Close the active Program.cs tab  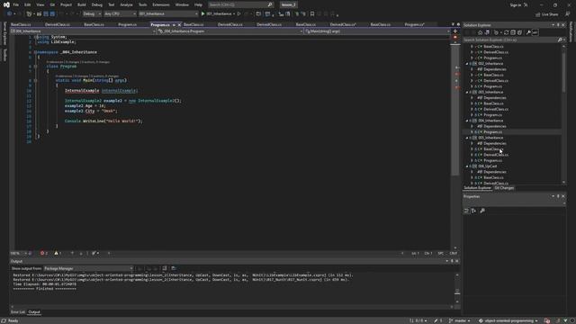179,24
